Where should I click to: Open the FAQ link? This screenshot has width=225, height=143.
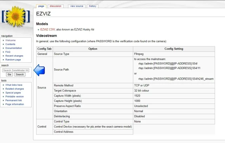click(8, 52)
